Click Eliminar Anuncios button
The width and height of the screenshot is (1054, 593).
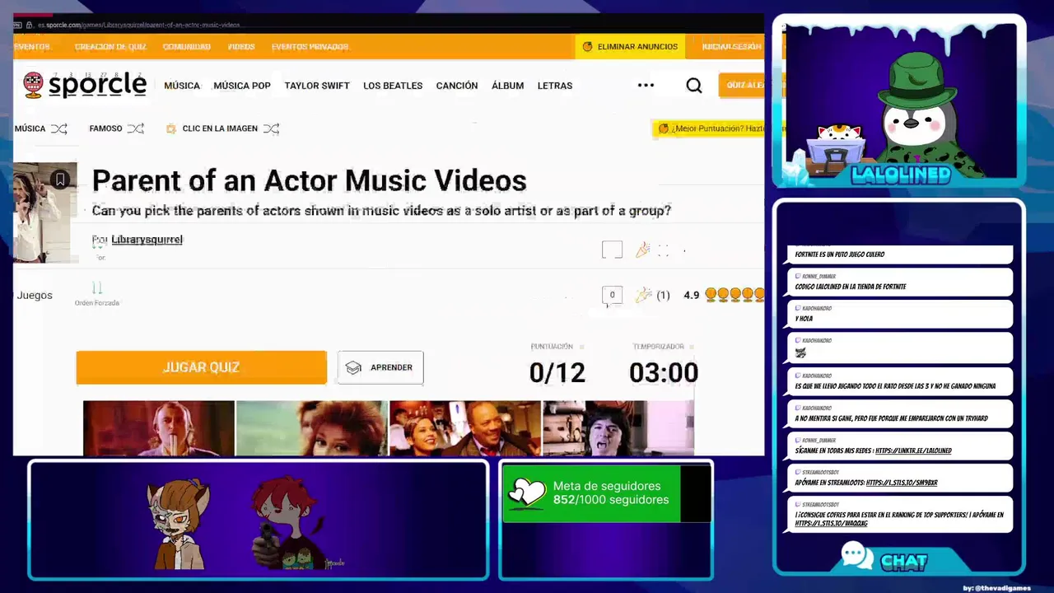click(x=631, y=47)
